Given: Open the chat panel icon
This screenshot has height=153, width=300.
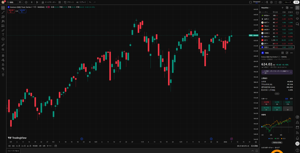Looking at the screenshot, I should click(x=297, y=24).
